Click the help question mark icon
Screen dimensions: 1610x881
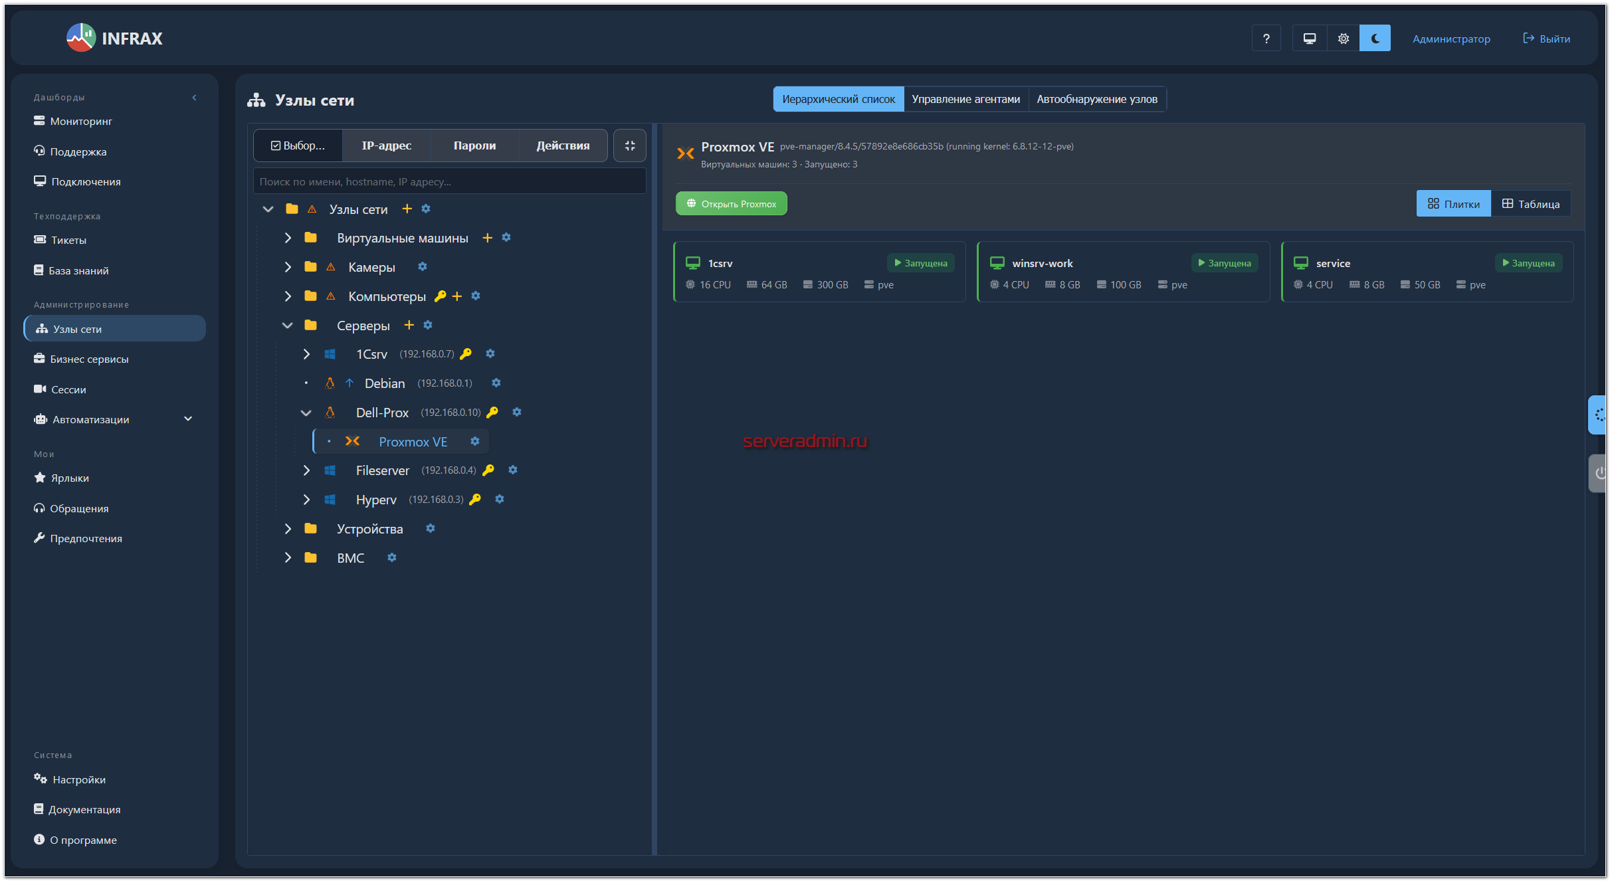coord(1266,39)
